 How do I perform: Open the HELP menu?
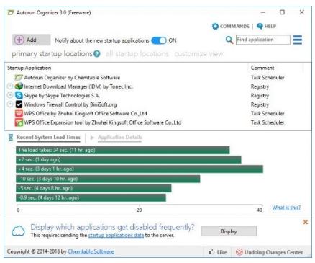[266, 26]
